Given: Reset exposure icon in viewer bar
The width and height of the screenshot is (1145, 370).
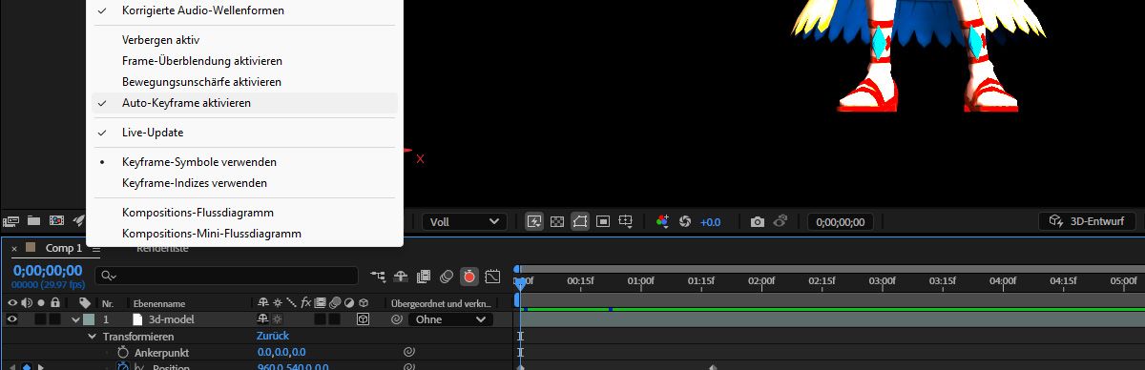Looking at the screenshot, I should 684,221.
